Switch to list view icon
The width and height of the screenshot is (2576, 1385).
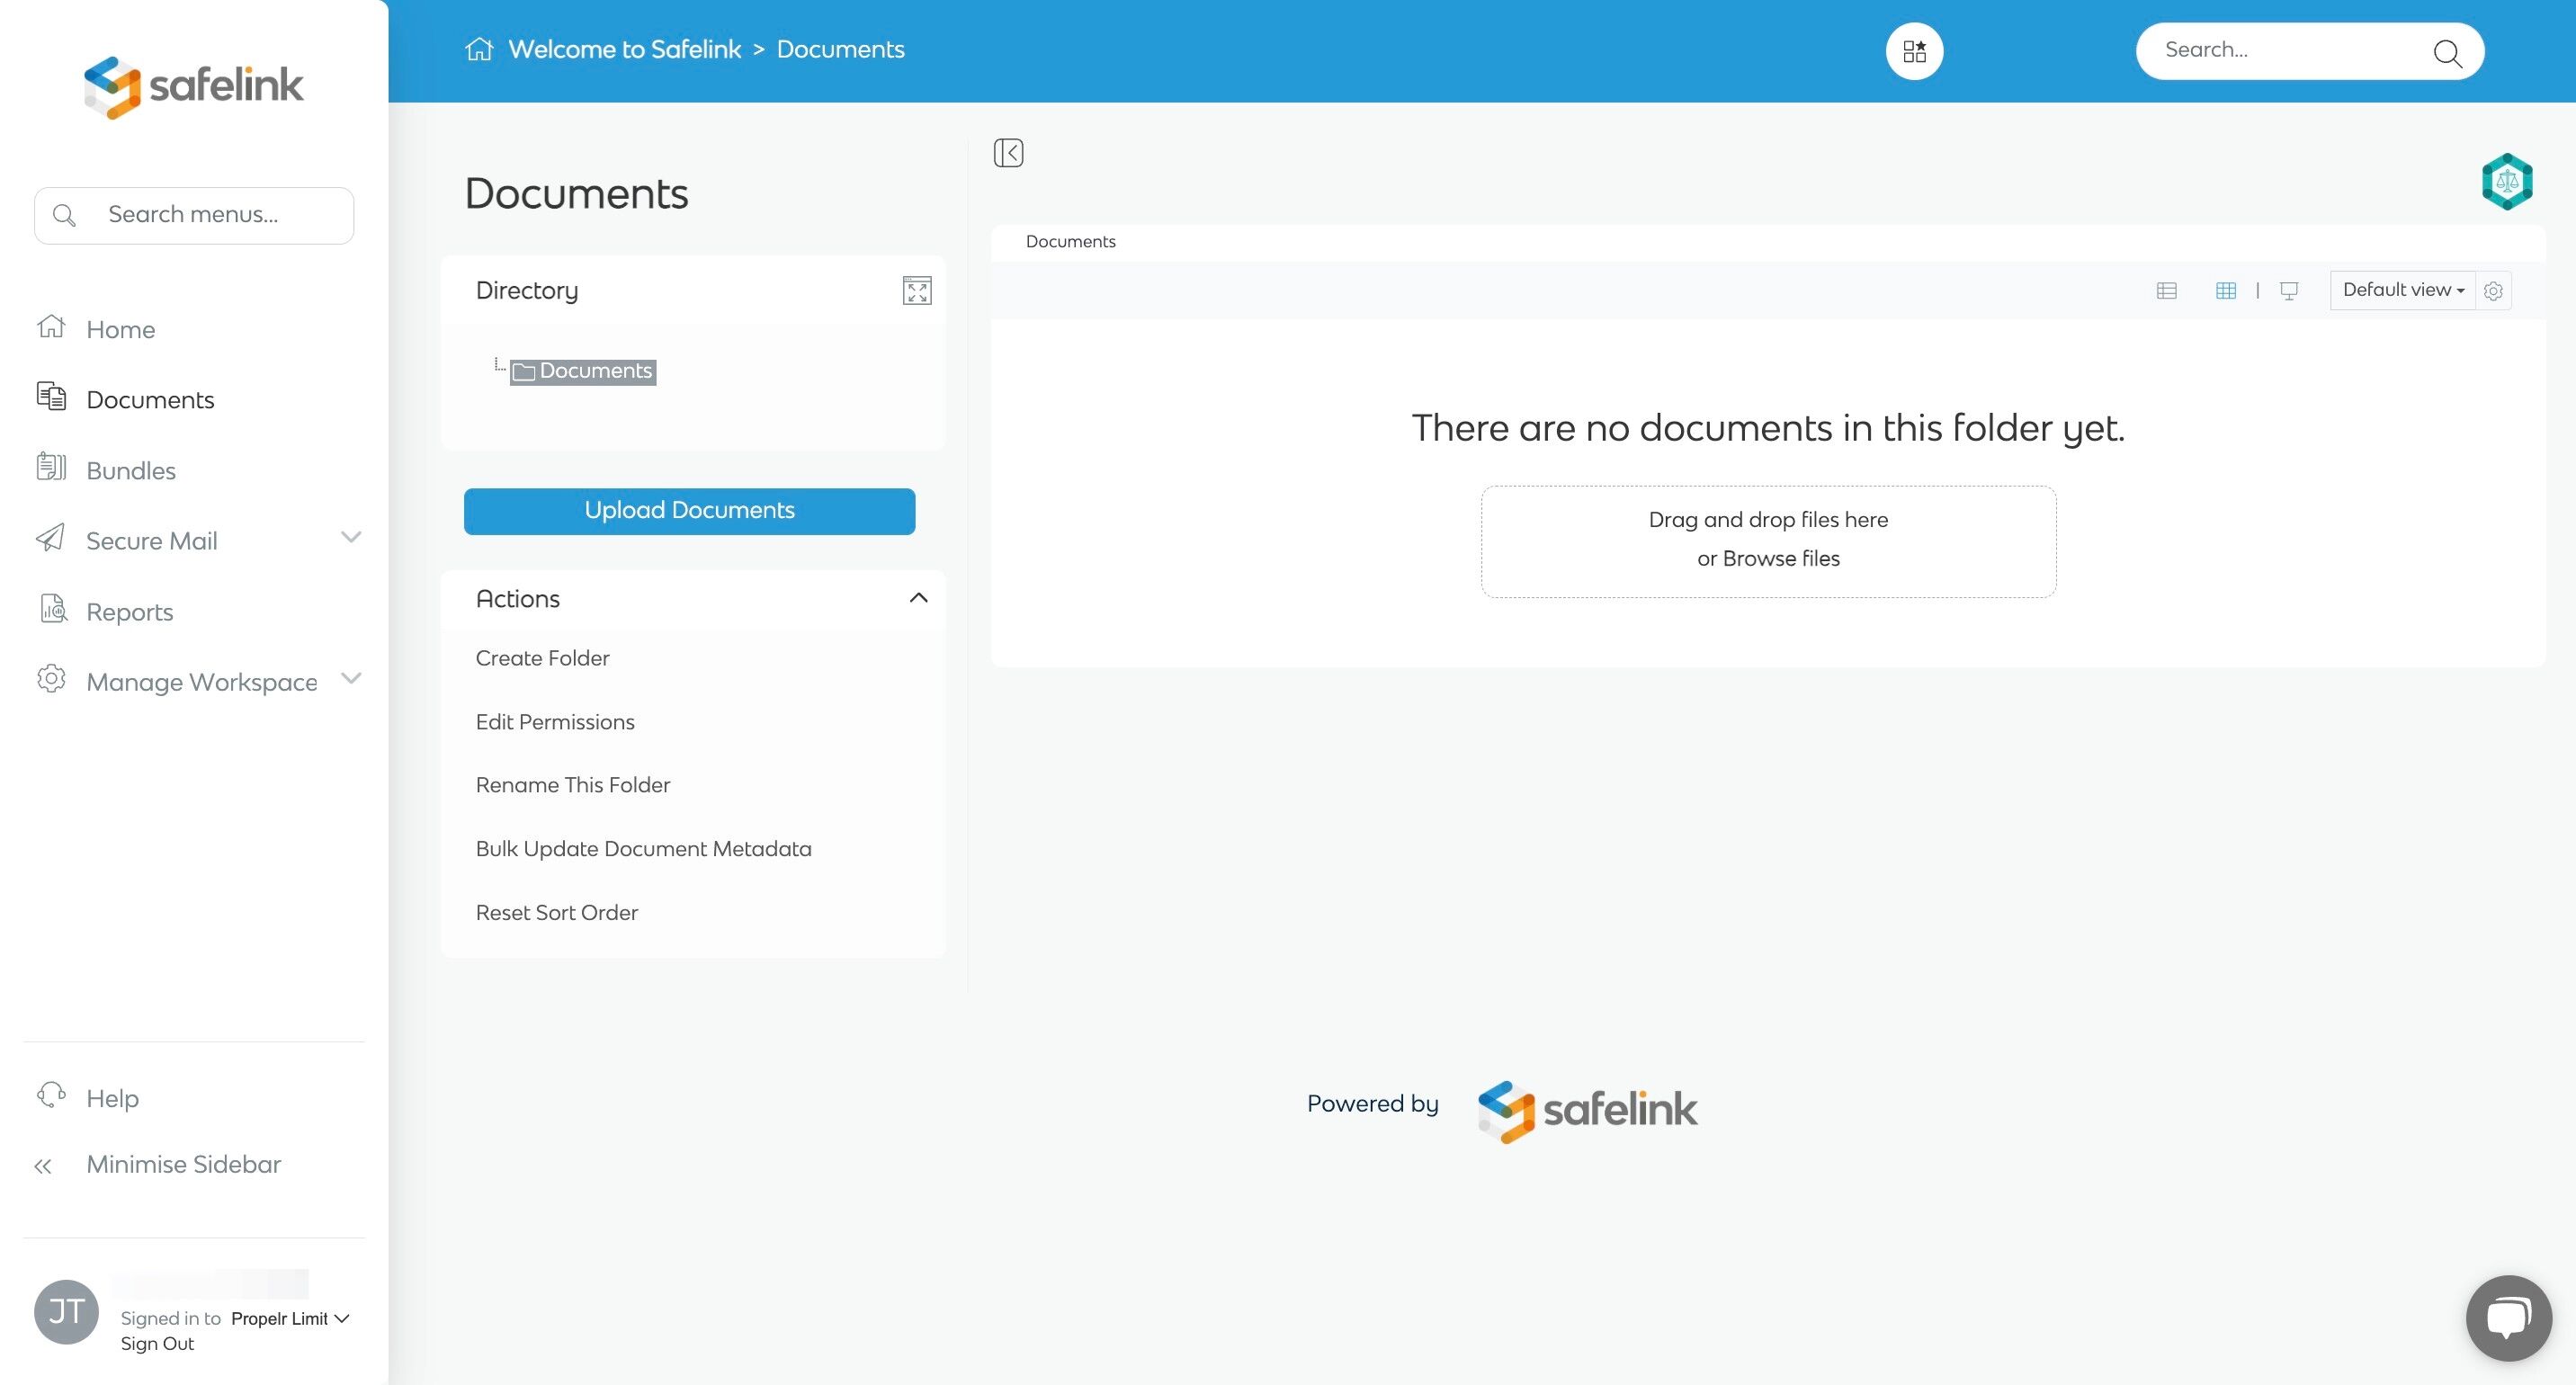click(x=2167, y=291)
